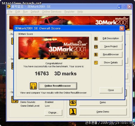Open the Help menu
135x126 pixels.
pos(80,12)
